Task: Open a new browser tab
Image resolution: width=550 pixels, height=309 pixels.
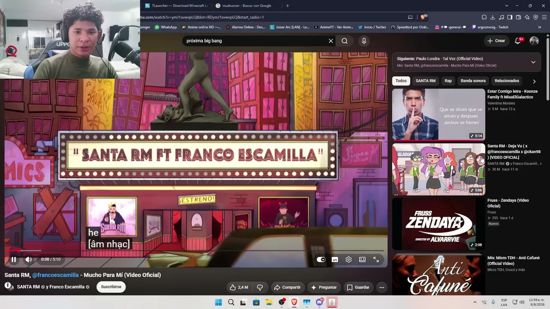Action: (287, 6)
